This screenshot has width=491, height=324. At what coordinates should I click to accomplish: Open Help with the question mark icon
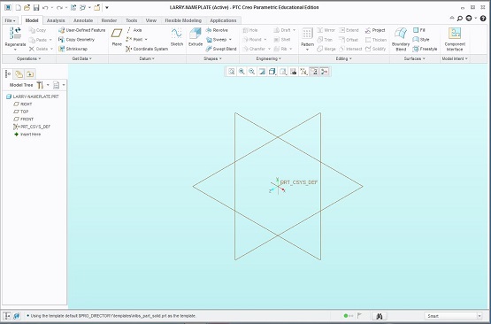[x=483, y=19]
